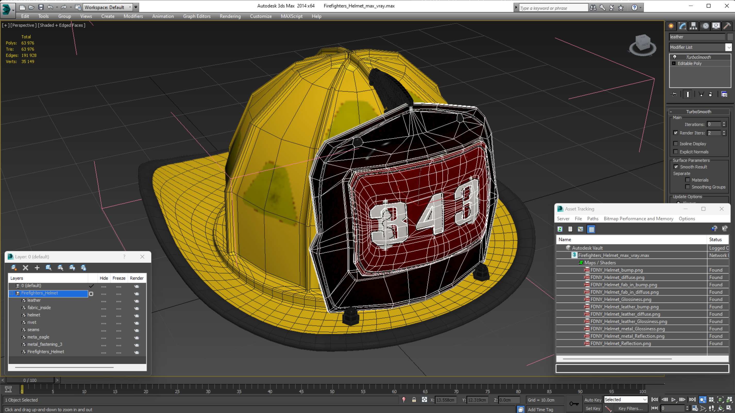The height and width of the screenshot is (413, 735).
Task: Click the ViewCube in the viewport
Action: click(643, 45)
